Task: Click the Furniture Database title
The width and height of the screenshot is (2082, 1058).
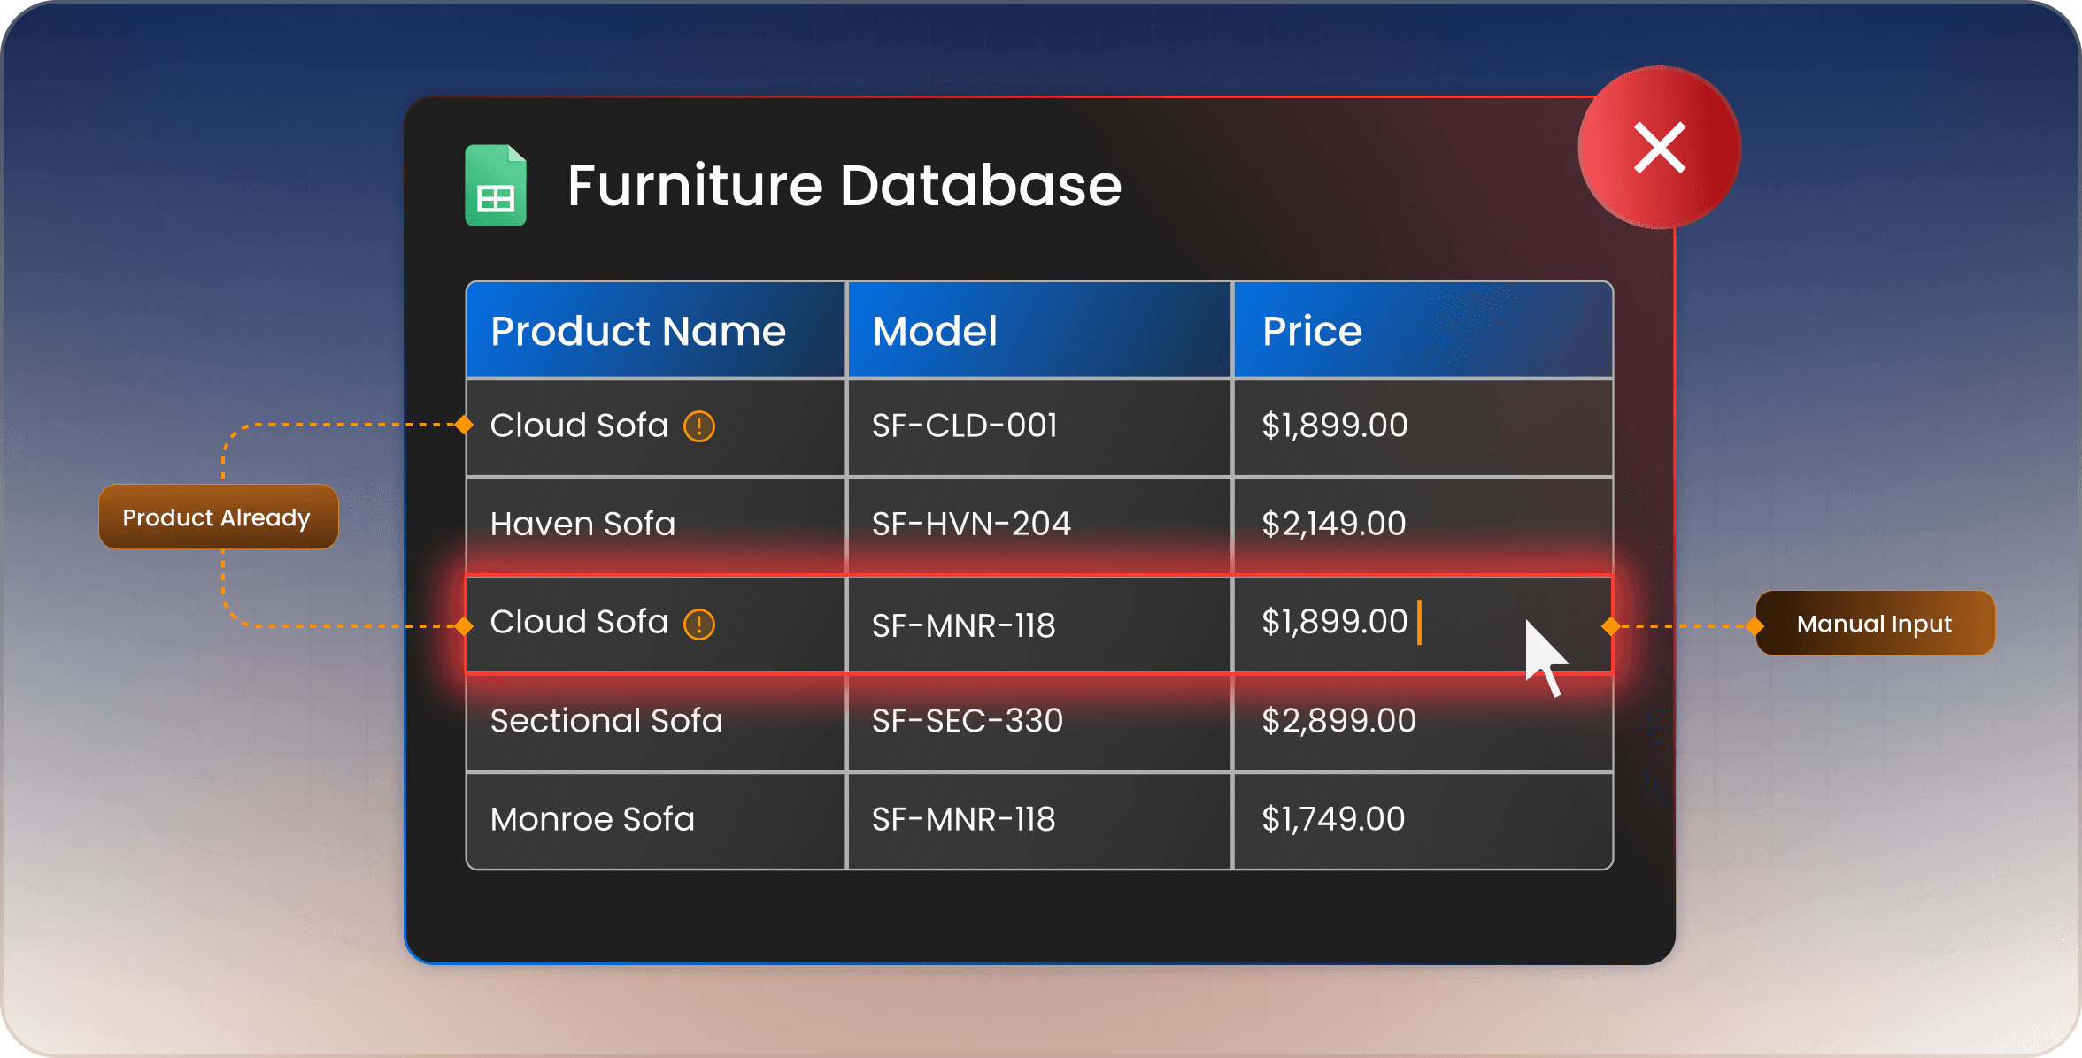Action: tap(844, 186)
